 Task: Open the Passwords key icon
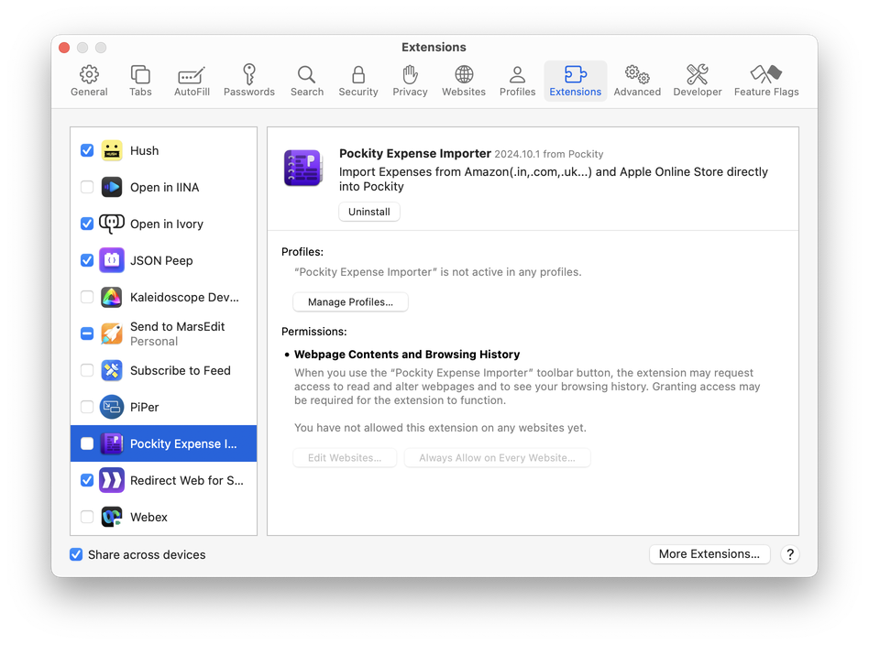(x=248, y=73)
